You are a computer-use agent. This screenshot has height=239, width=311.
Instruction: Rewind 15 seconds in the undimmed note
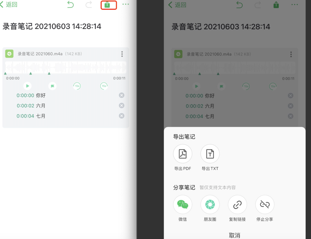(x=77, y=86)
